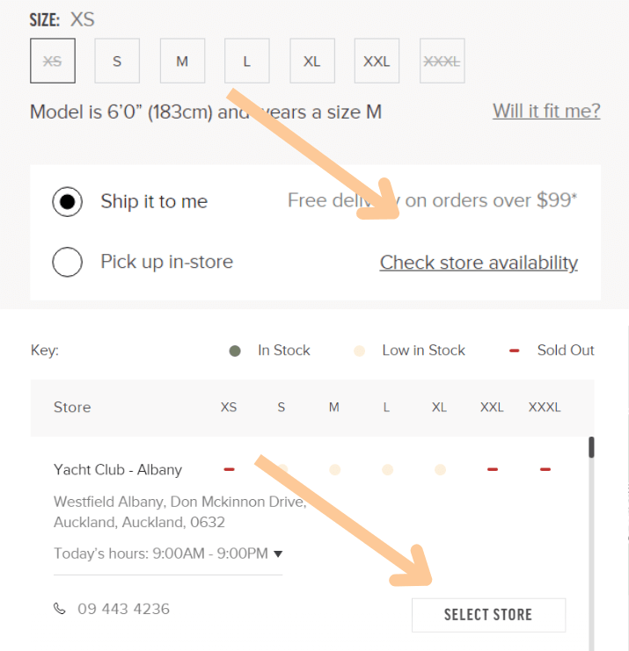Choose size XXL
Screen dimensions: 629x651
(x=377, y=61)
